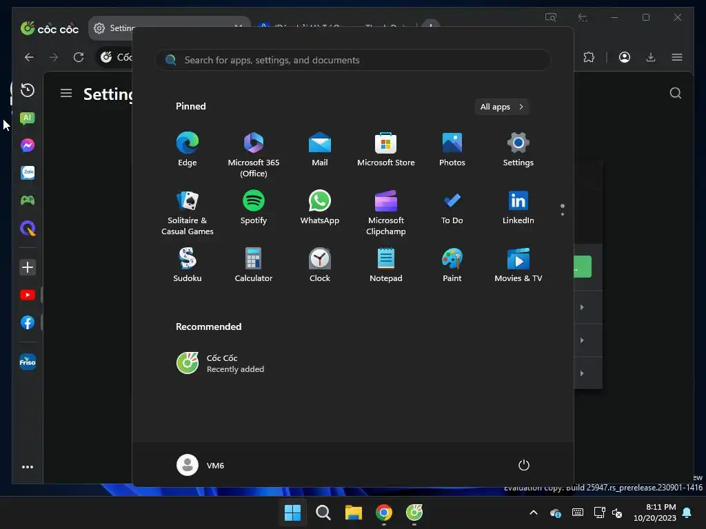Click the Windows Start button on taskbar
This screenshot has width=706, height=529.
292,512
